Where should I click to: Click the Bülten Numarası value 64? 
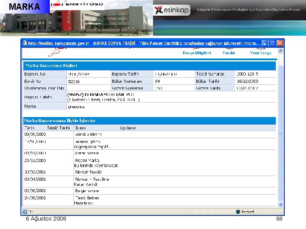(158, 81)
